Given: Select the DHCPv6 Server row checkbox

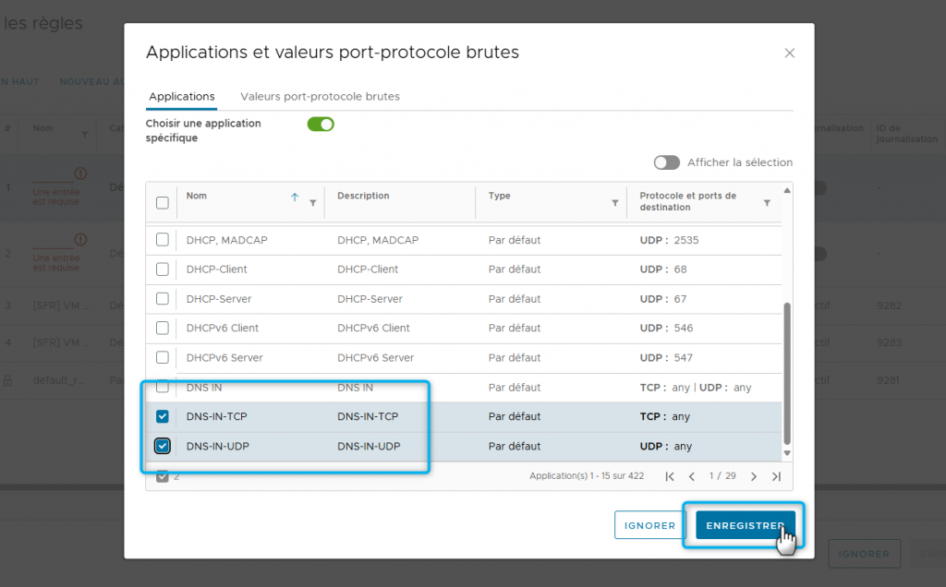Looking at the screenshot, I should pyautogui.click(x=163, y=358).
